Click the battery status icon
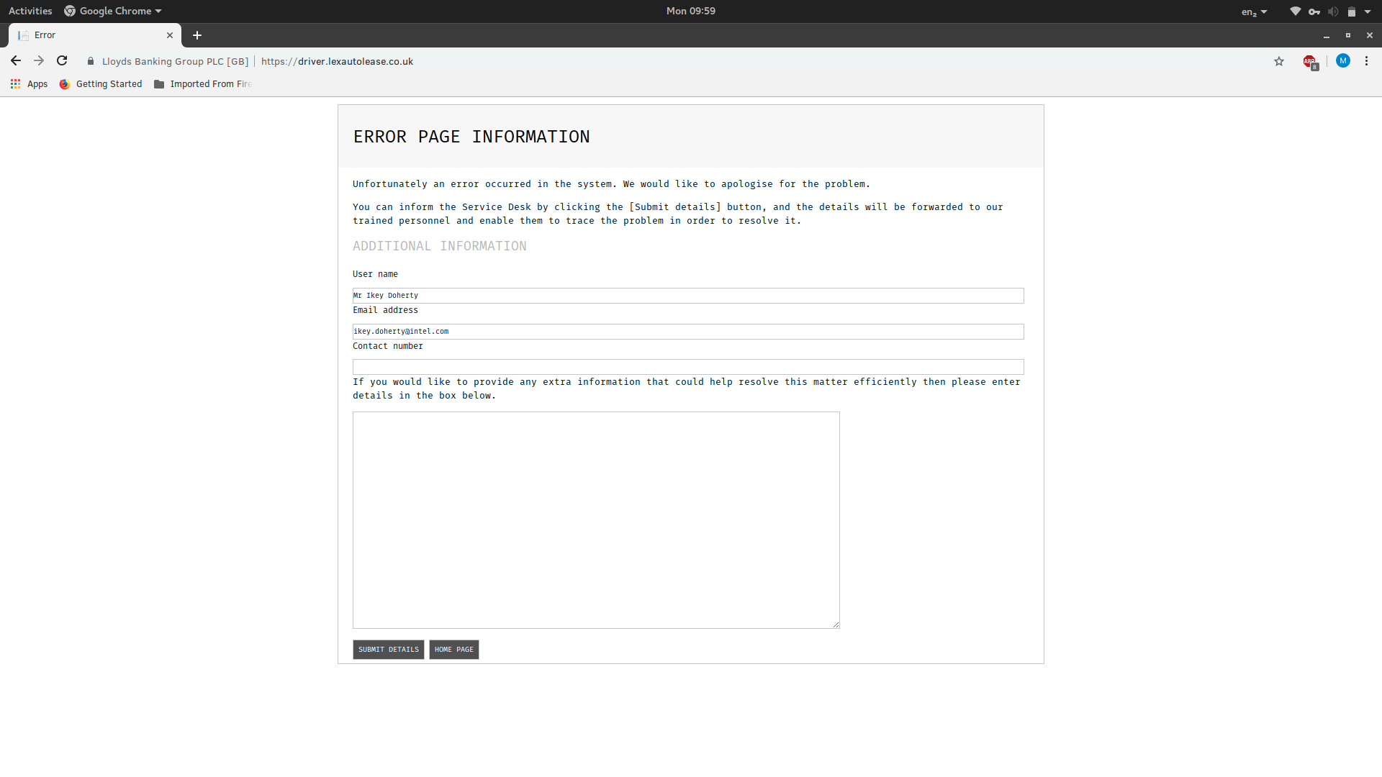Image resolution: width=1382 pixels, height=777 pixels. [1352, 12]
